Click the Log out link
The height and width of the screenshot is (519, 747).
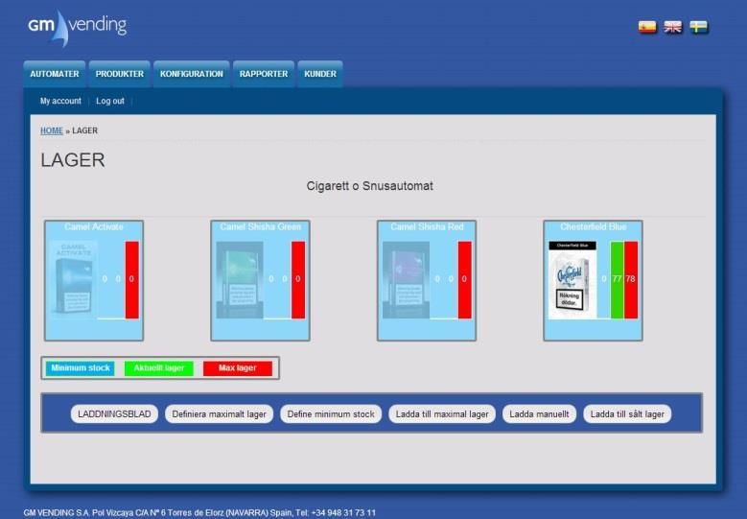pos(110,101)
